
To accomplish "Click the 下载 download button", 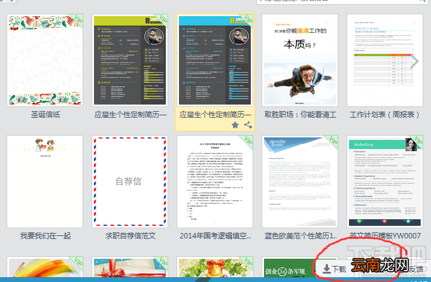I will coord(334,269).
